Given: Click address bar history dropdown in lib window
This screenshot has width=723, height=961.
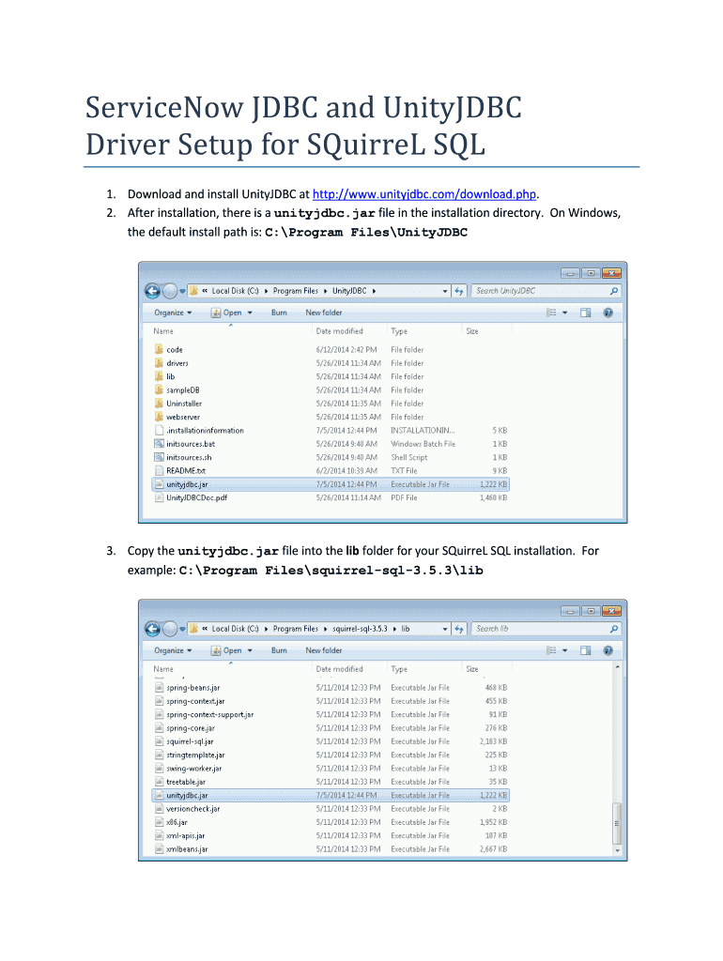Looking at the screenshot, I should pyautogui.click(x=445, y=629).
